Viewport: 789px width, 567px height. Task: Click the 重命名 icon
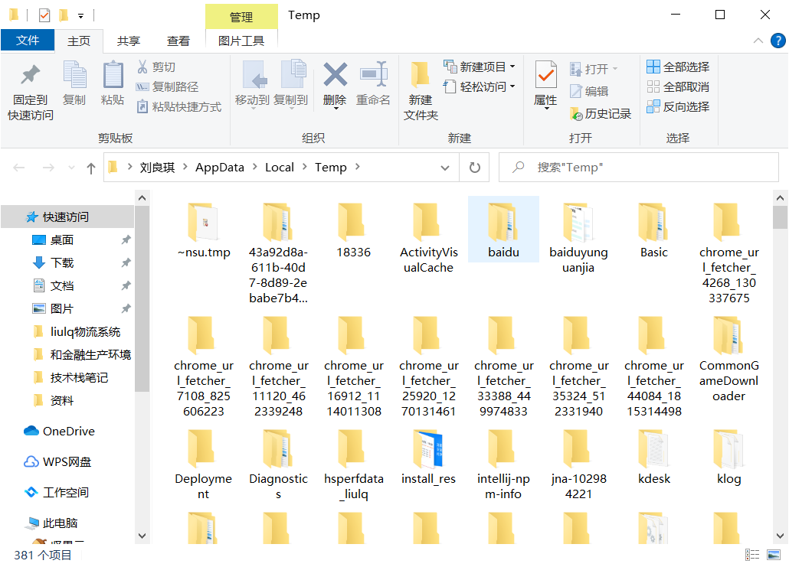point(373,74)
